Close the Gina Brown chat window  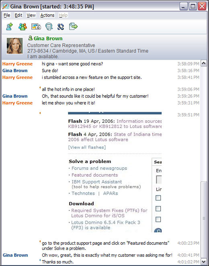point(202,6)
